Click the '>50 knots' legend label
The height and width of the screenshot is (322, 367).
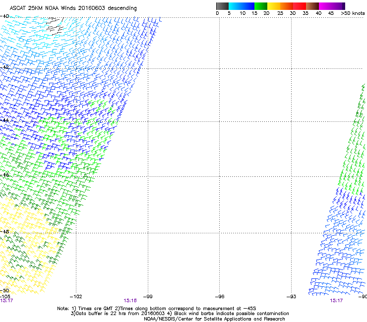click(x=353, y=13)
